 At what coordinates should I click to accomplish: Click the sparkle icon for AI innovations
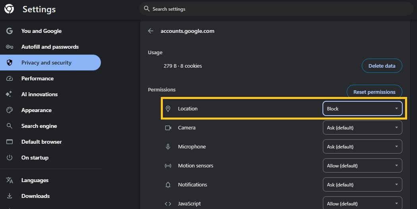point(9,94)
